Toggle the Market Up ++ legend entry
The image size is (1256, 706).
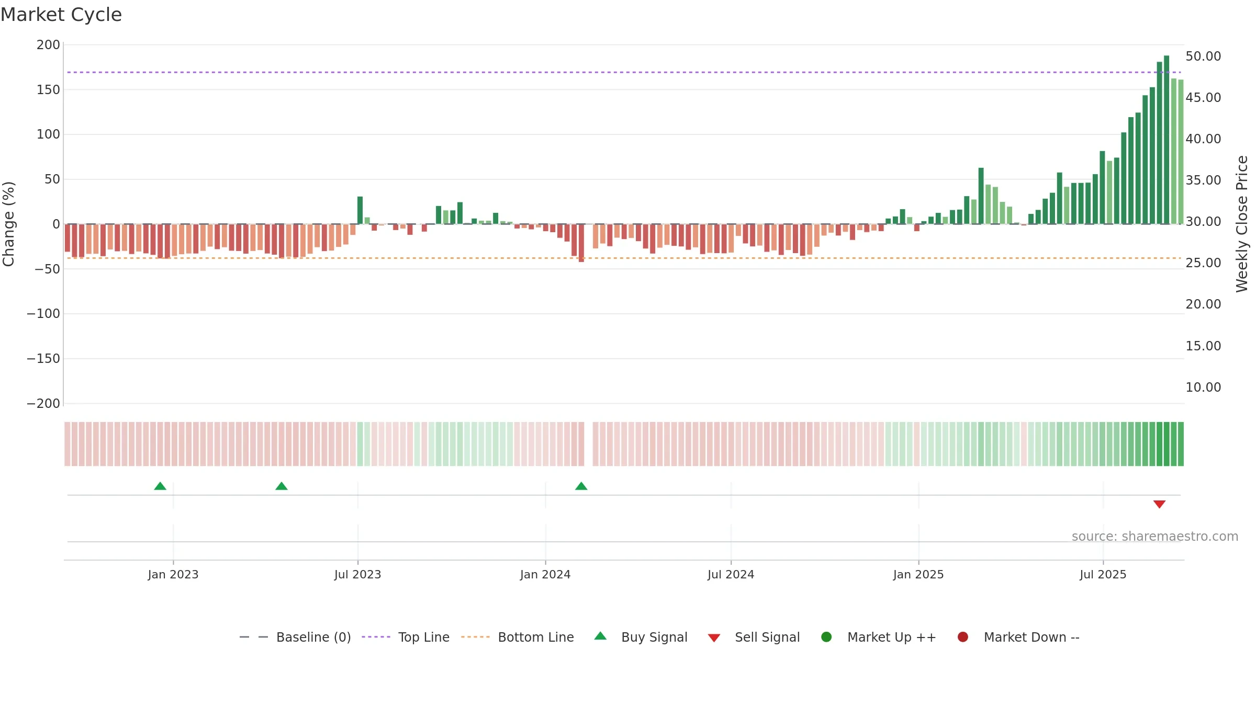[x=878, y=637]
